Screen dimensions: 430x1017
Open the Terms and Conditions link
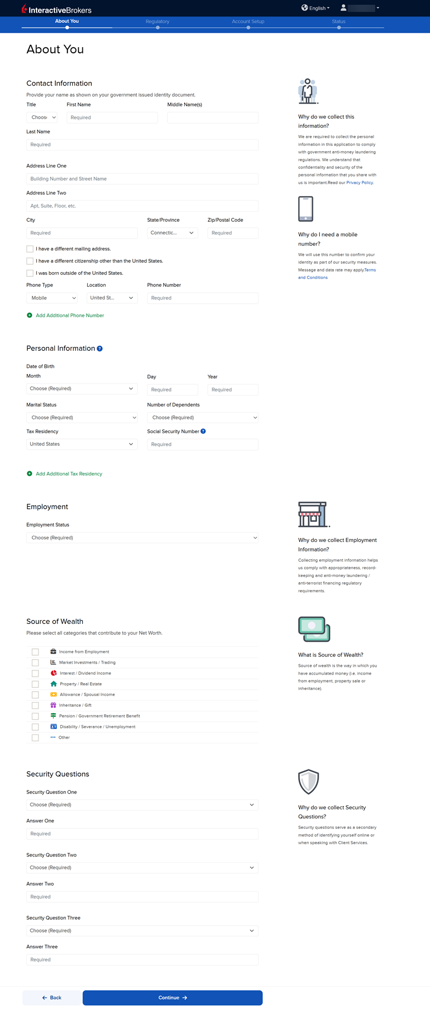[337, 274]
